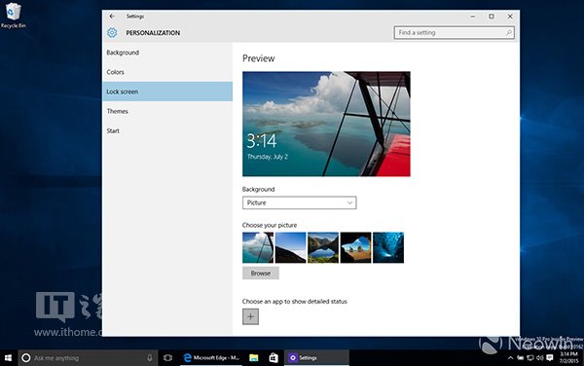Screen dimensions: 584x366
Task: Open Task View from the taskbar
Action: click(x=168, y=358)
